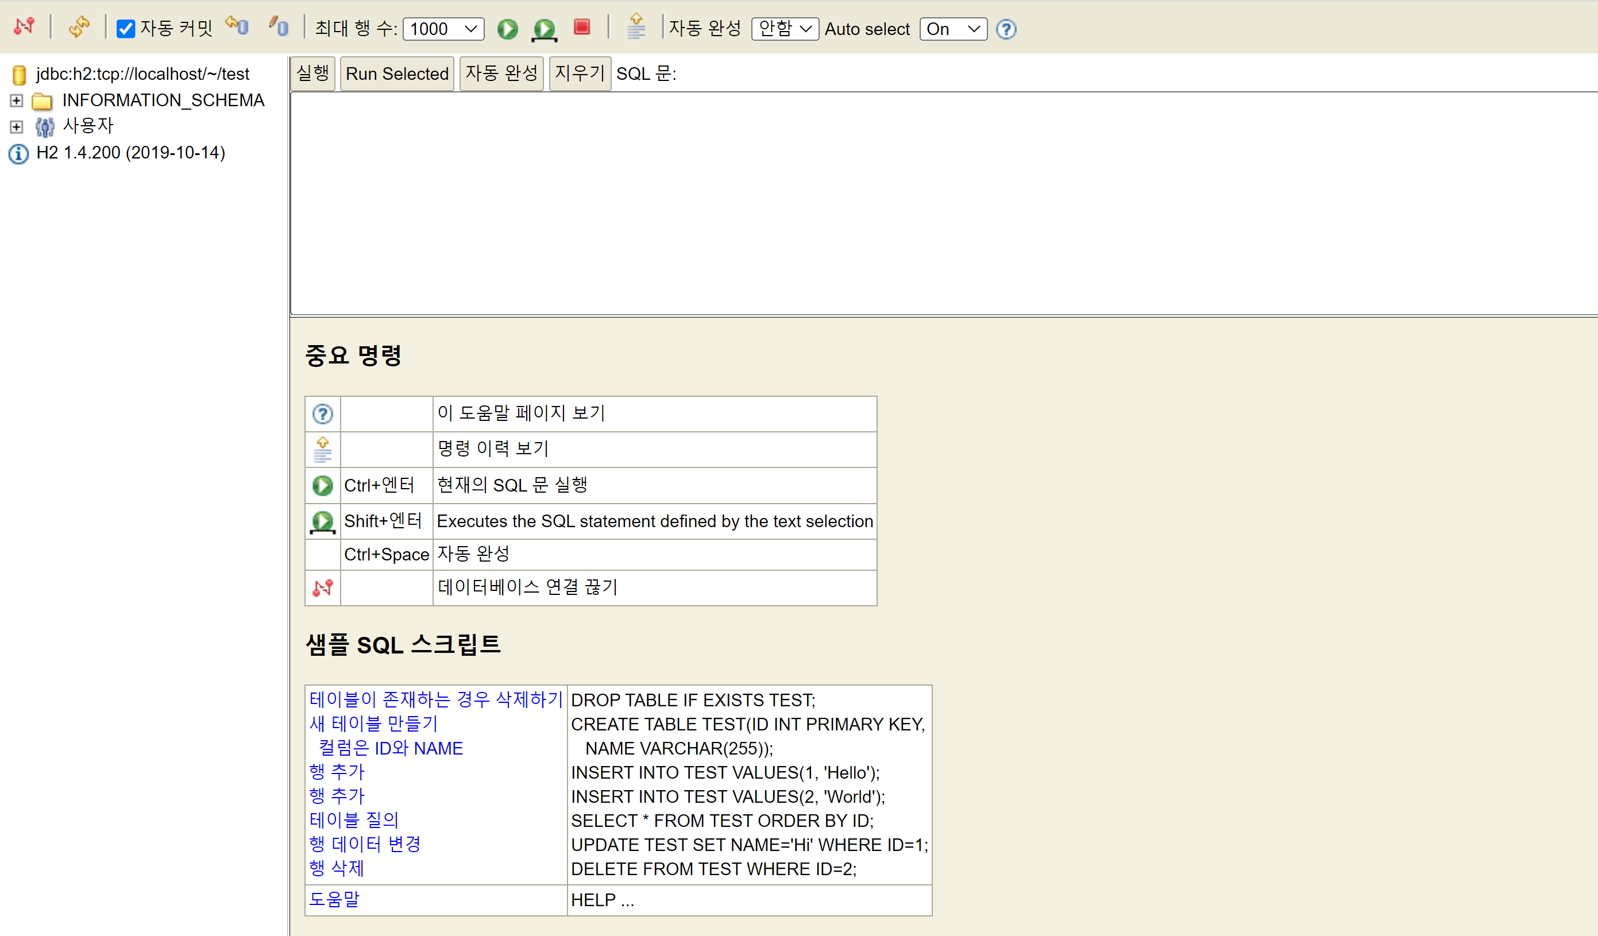Click the green Run toolbar icon
Screen dimensions: 1598x936
[x=507, y=29]
